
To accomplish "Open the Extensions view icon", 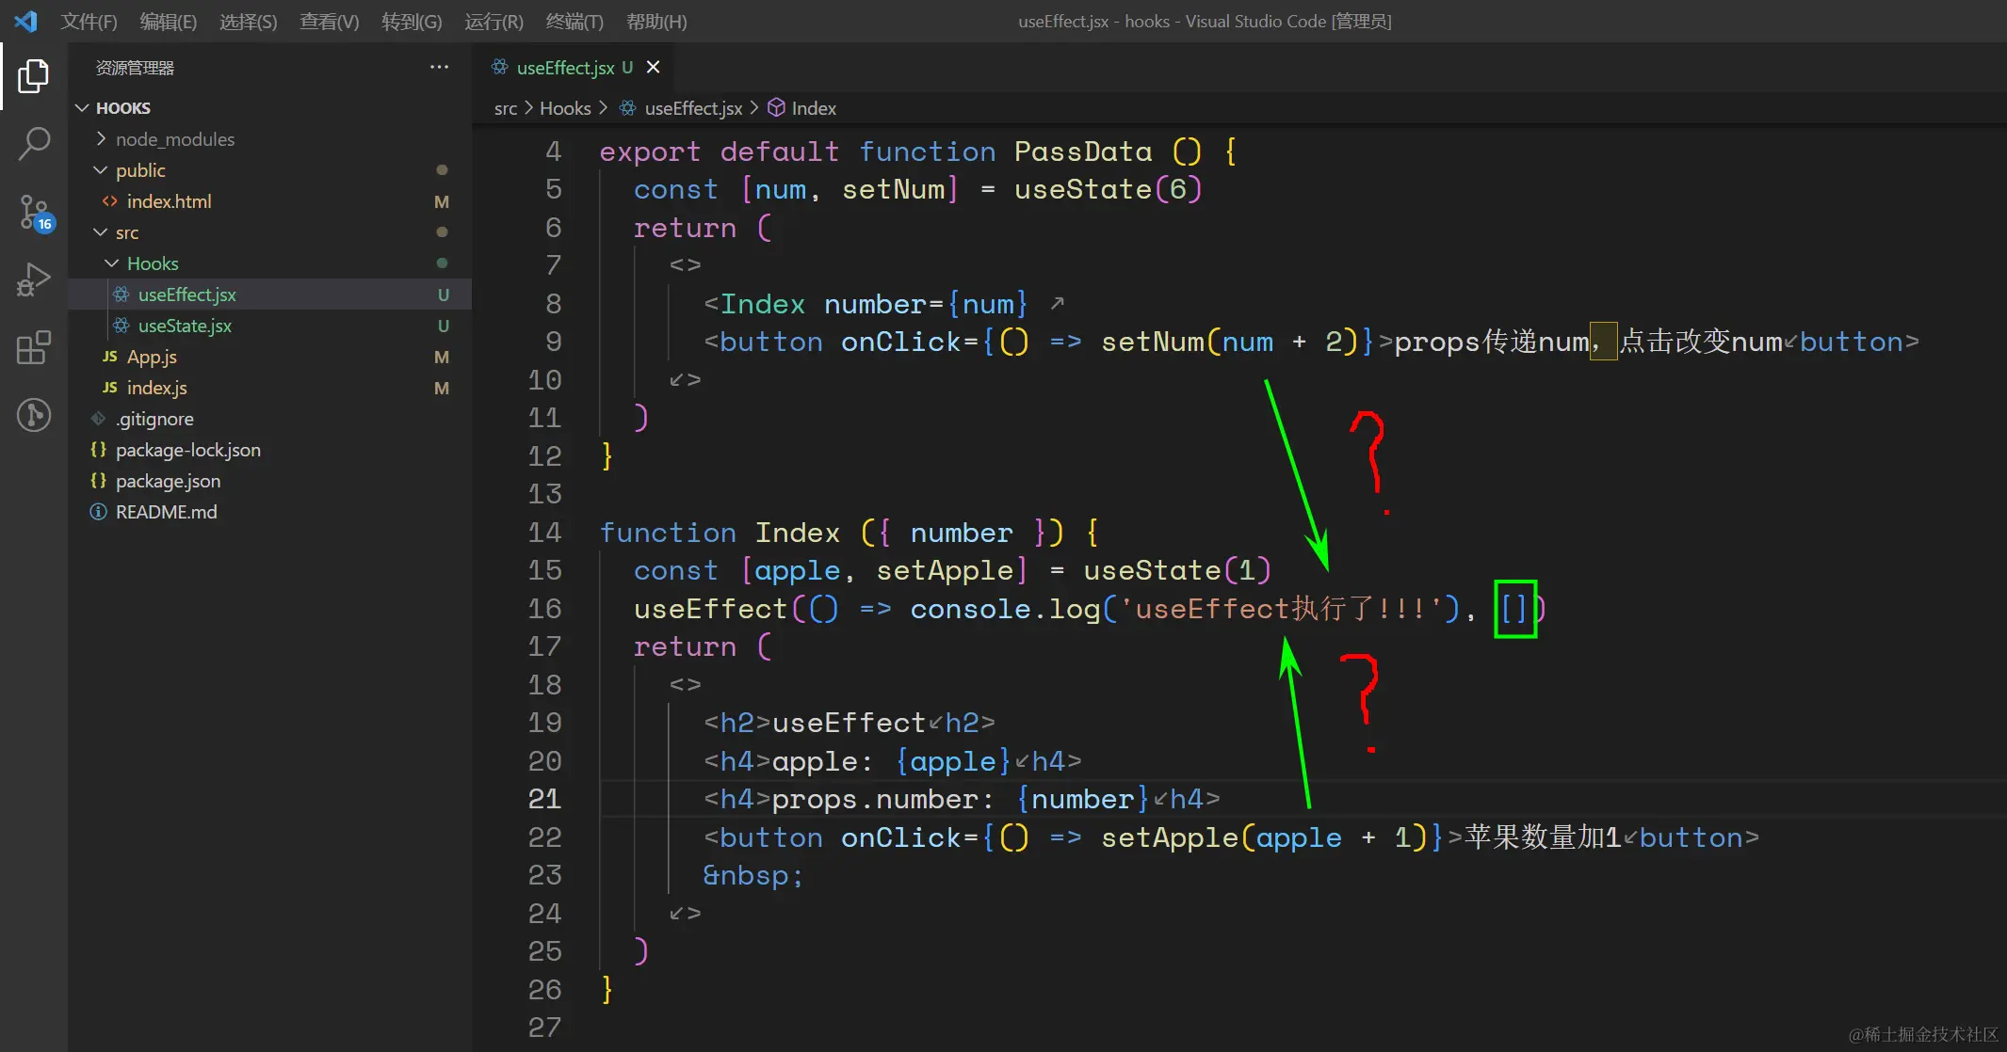I will [x=33, y=347].
